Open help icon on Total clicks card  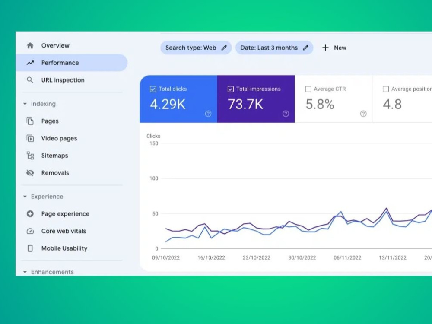pos(208,114)
